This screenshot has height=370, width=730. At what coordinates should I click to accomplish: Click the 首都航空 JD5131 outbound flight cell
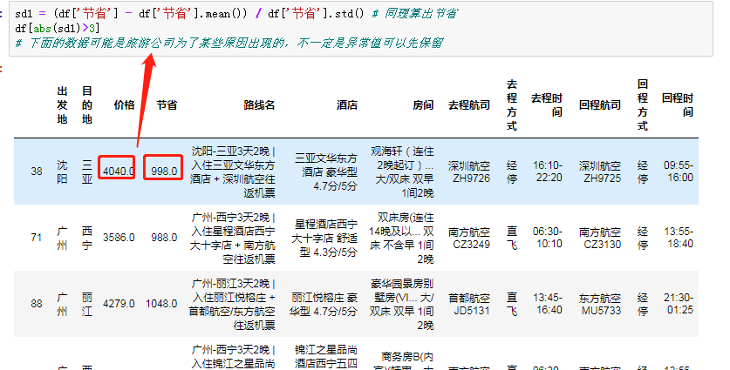pos(469,304)
